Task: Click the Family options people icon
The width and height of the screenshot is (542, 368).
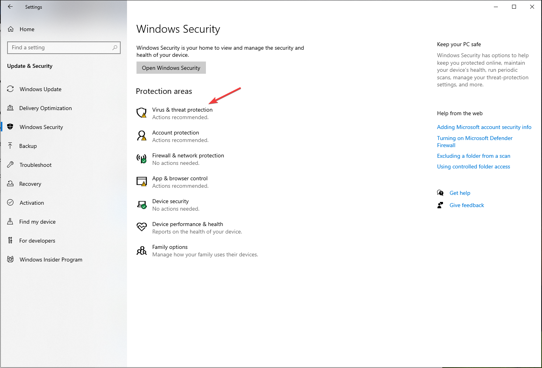Action: [x=142, y=250]
